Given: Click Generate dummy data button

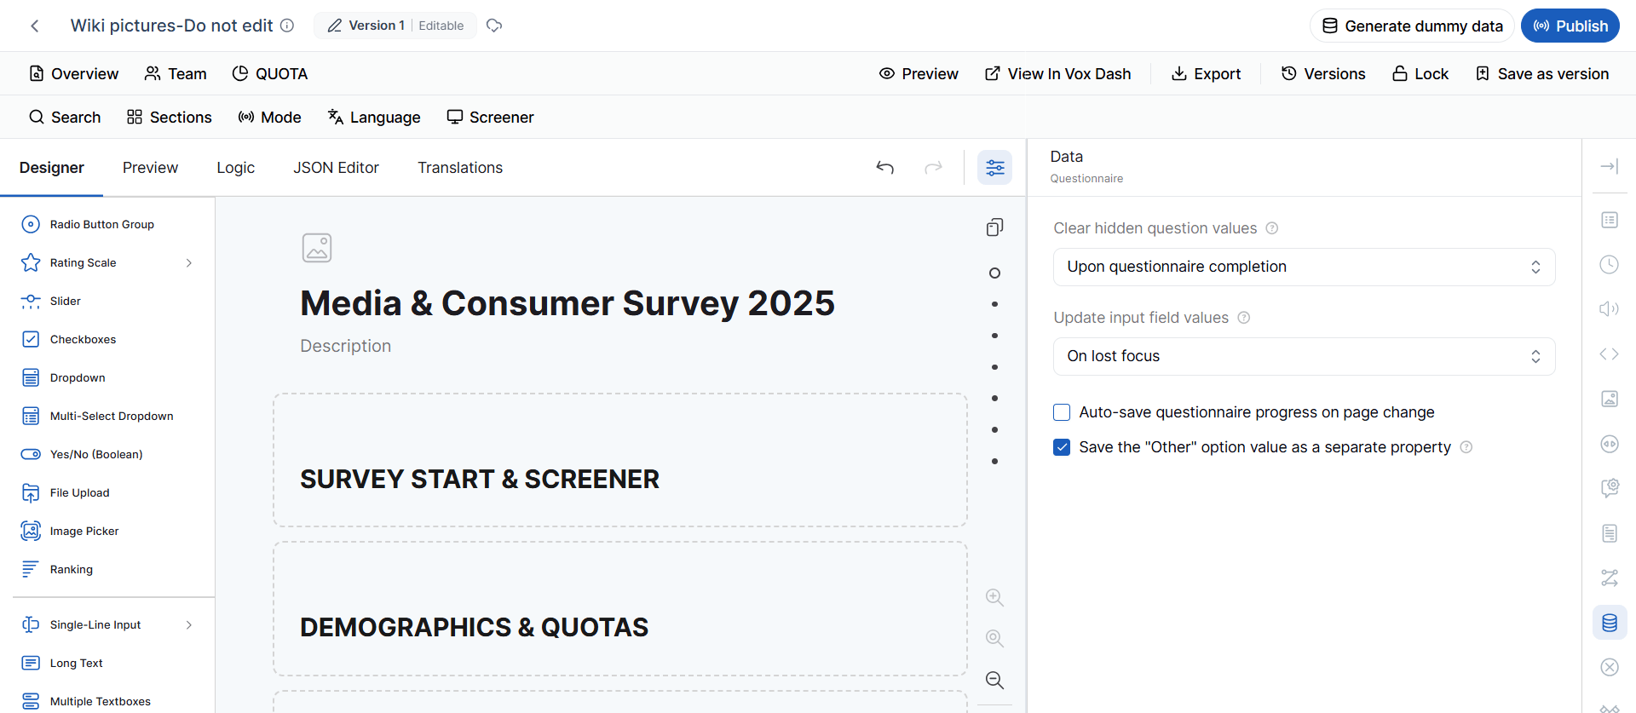Looking at the screenshot, I should [1412, 26].
